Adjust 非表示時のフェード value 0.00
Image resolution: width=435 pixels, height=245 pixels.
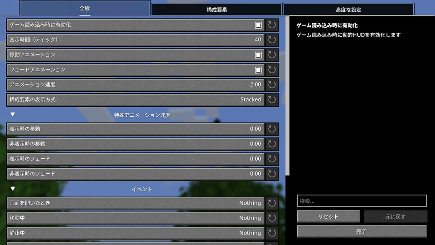coord(256,174)
